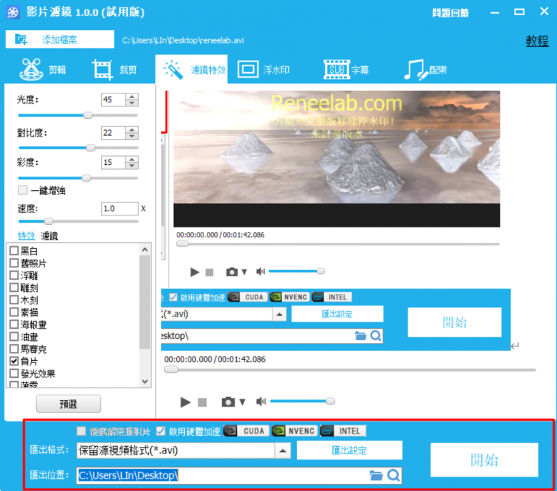Viewport: 557px width, 491px height.
Task: Click the folder icon in the esktop\ path field
Action: click(360, 336)
